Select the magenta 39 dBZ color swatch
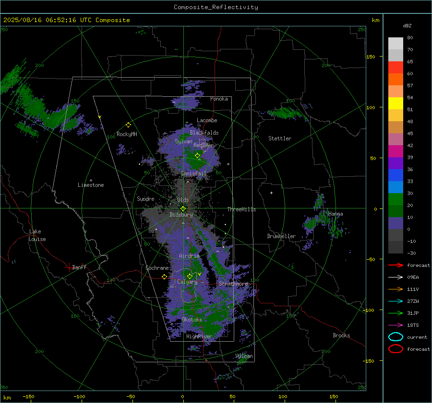This screenshot has width=432, height=403. [396, 151]
